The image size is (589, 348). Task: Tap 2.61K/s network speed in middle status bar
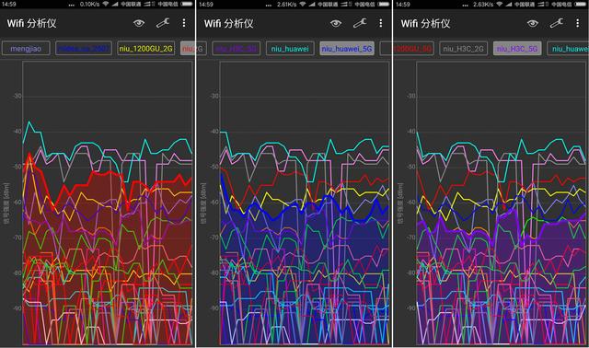coord(286,4)
